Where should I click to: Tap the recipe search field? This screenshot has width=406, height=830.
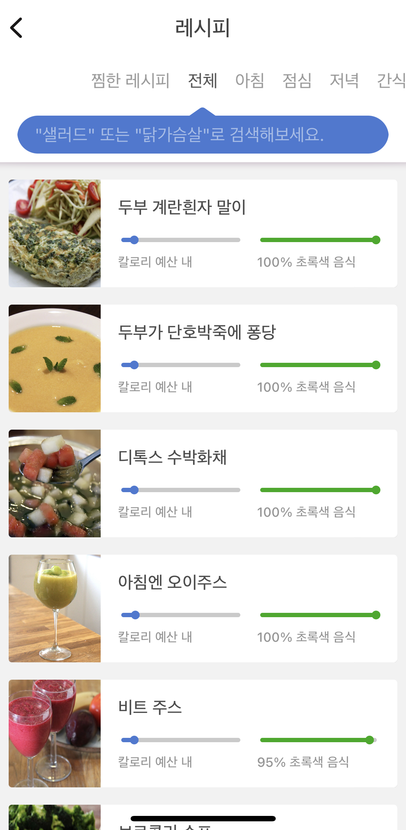(x=202, y=135)
